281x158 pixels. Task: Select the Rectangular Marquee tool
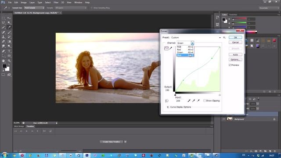click(x=4, y=18)
